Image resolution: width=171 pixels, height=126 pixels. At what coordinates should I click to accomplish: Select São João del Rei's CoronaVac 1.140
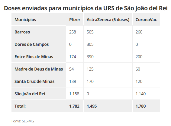tap(140, 94)
